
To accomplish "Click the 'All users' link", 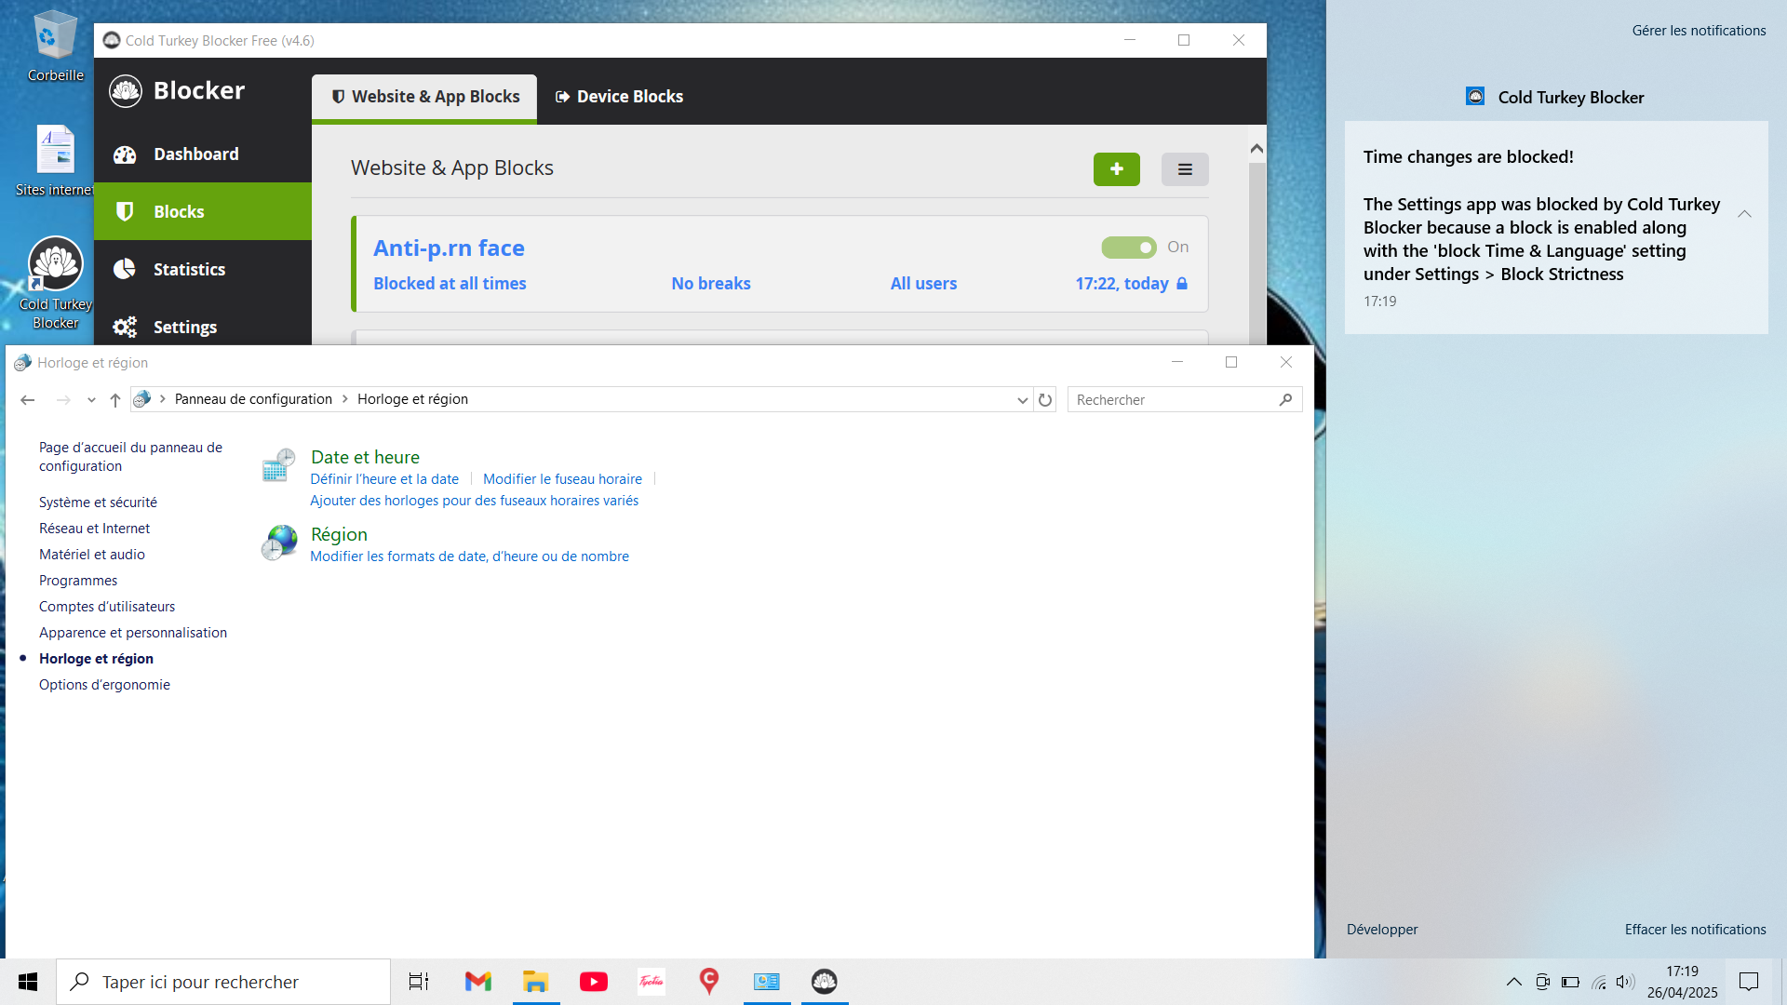I will point(923,284).
